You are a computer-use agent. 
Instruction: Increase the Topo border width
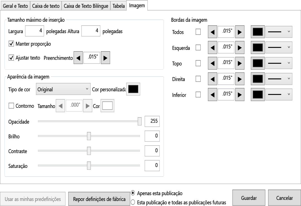tap(240, 63)
